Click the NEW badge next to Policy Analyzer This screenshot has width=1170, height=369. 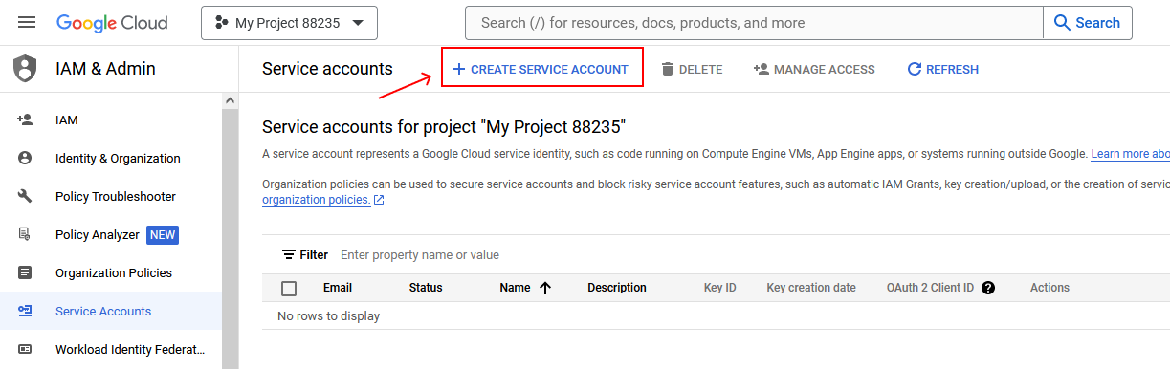pyautogui.click(x=163, y=235)
